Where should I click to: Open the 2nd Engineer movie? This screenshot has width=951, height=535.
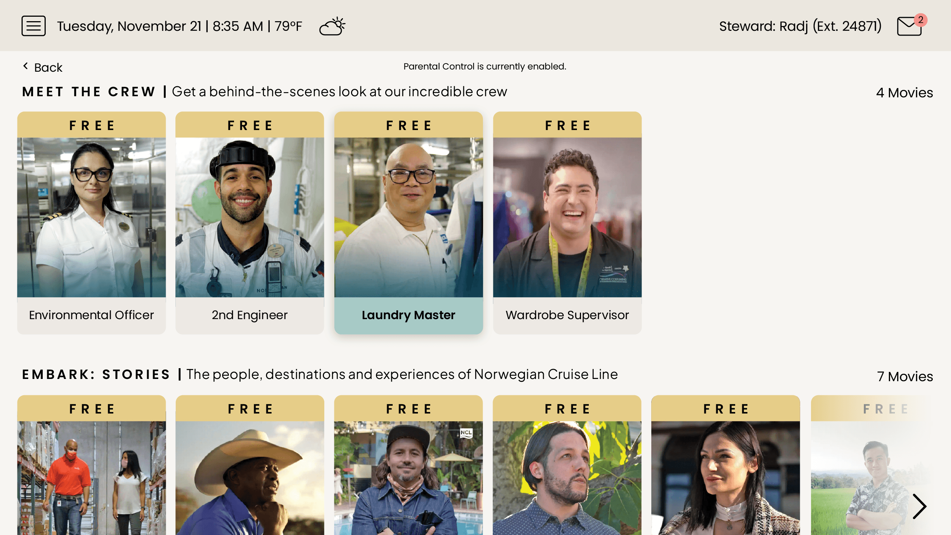[x=250, y=223]
